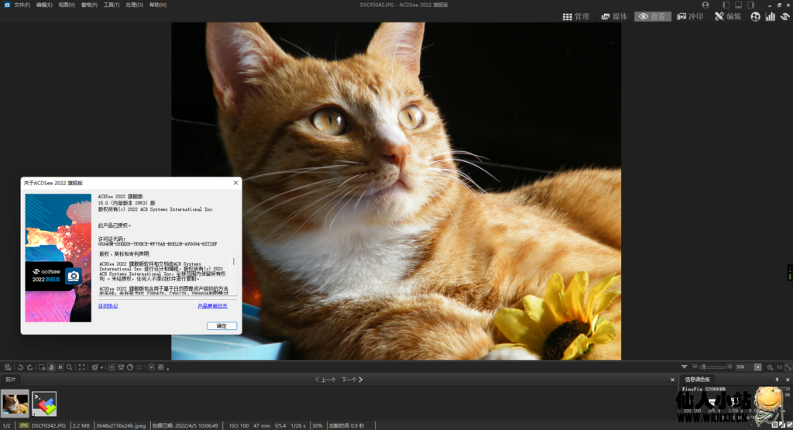Expand the settings gear dropdown arrow
This screenshot has height=430, width=793.
[x=103, y=367]
